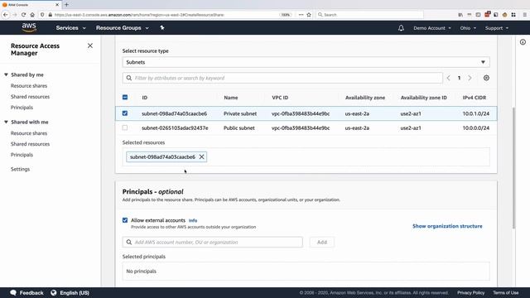Click the English (US) language selector
Screen dimensions: 530x298
click(75, 292)
